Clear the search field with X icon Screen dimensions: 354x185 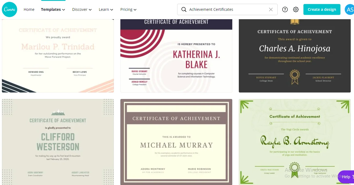pyautogui.click(x=271, y=9)
